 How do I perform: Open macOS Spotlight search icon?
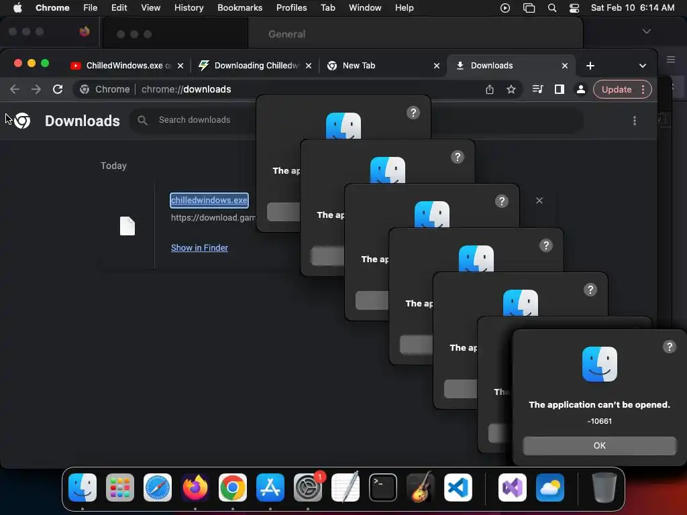[552, 8]
